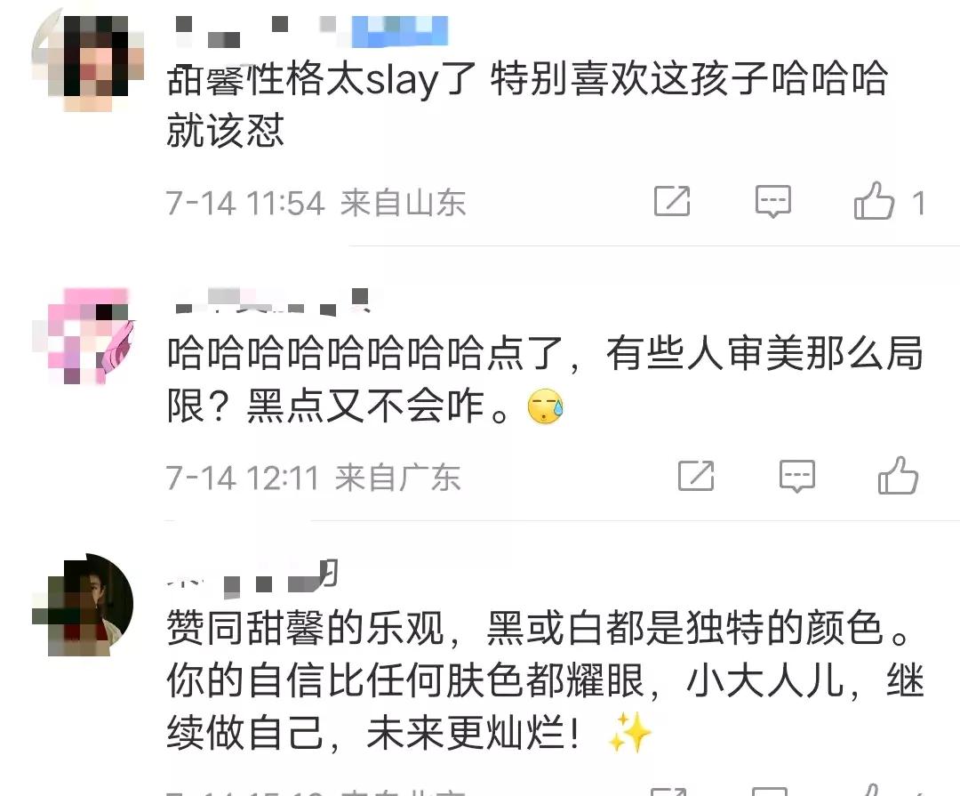Open the reply icon on the 12:11 comment

tap(796, 476)
